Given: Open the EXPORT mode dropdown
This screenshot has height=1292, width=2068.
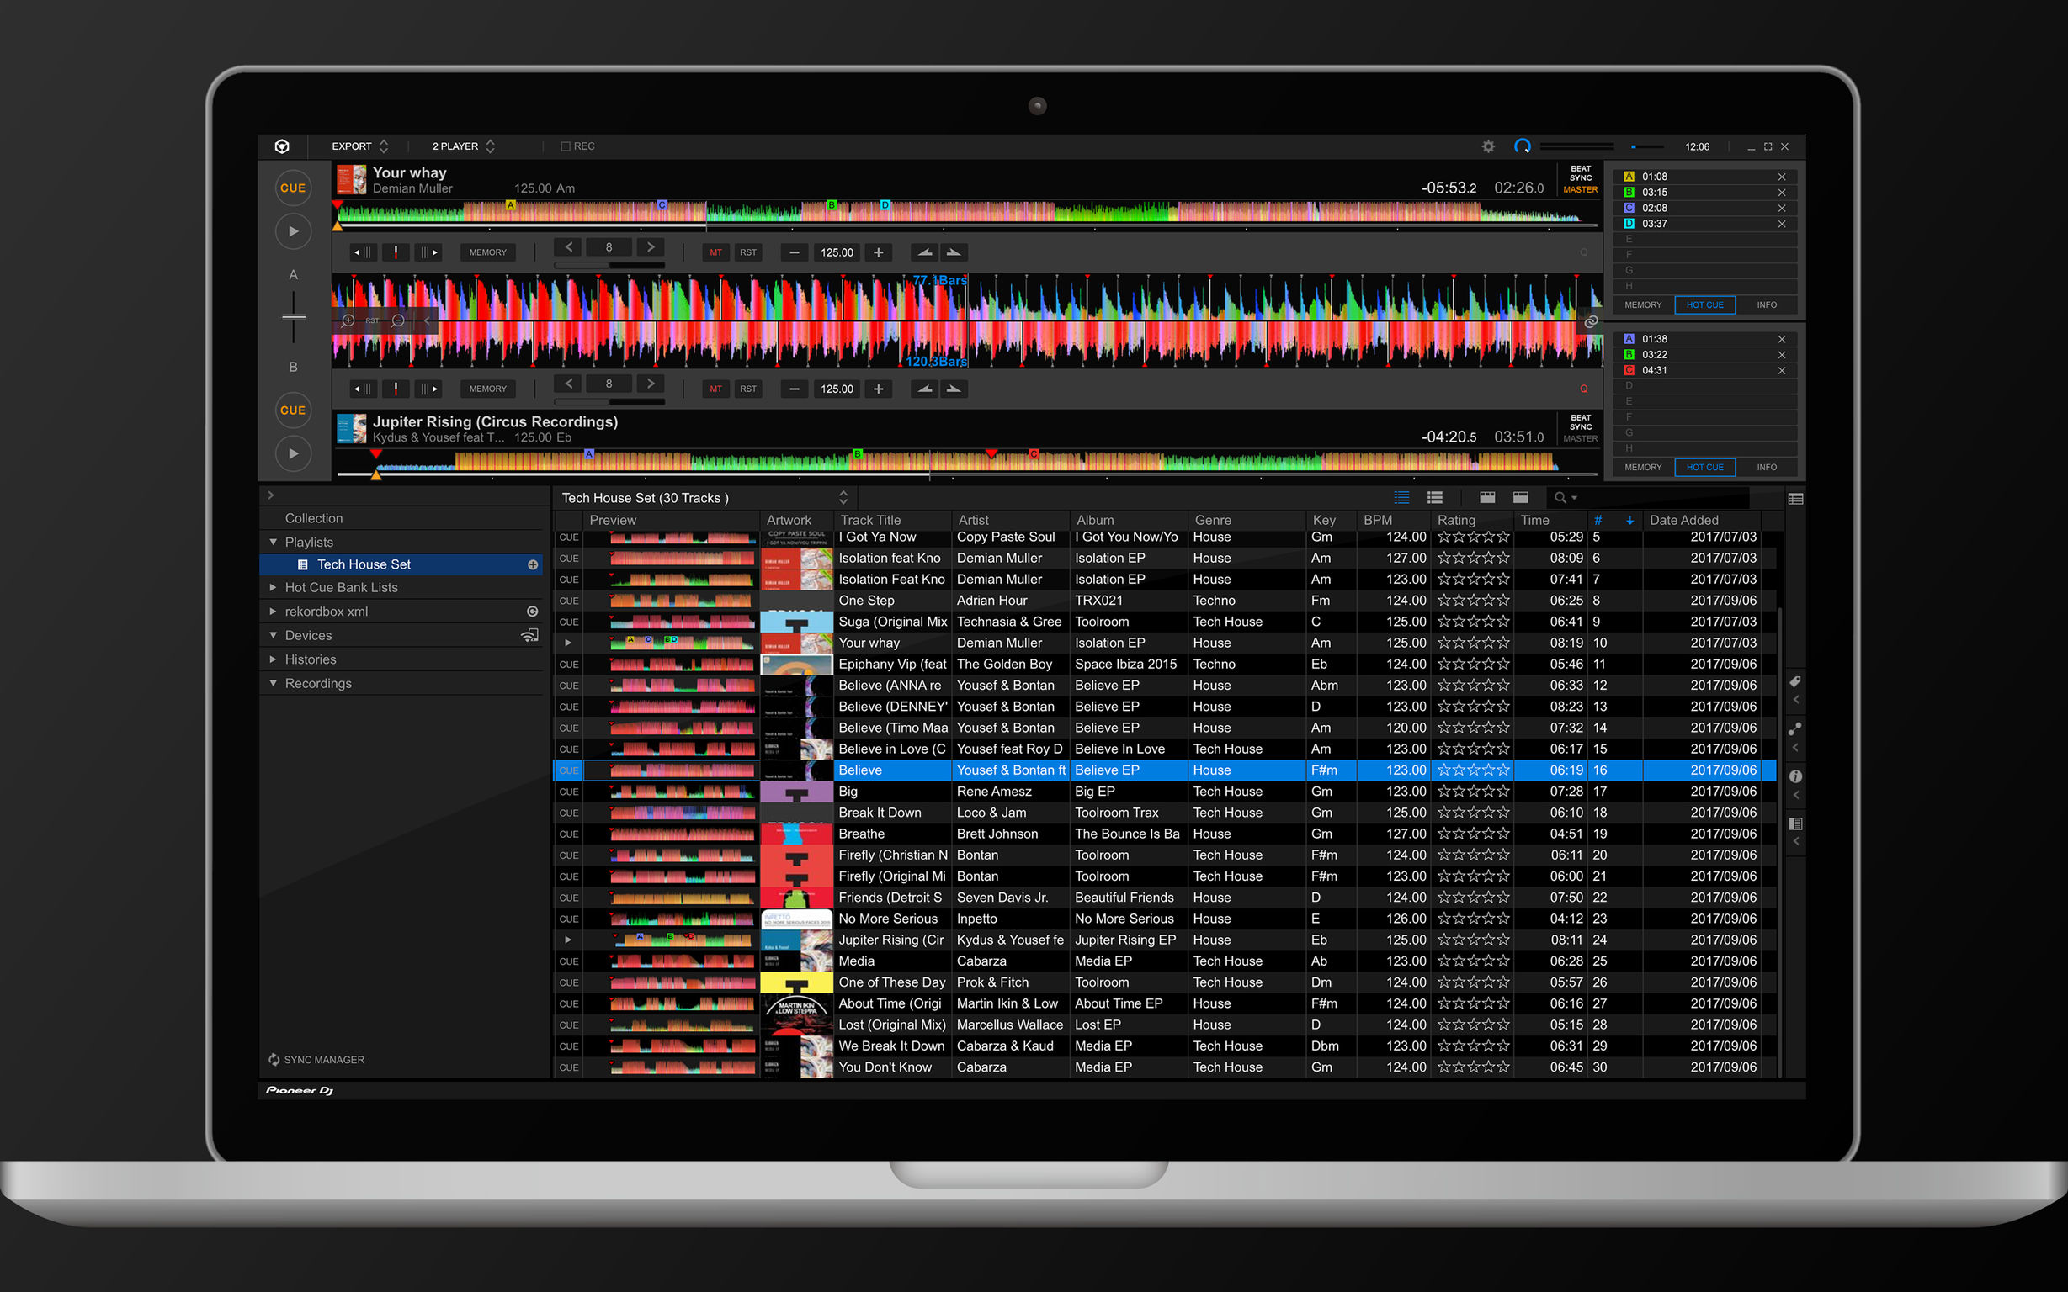Looking at the screenshot, I should [360, 146].
